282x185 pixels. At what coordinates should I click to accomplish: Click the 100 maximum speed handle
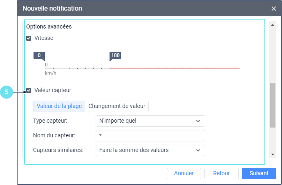coord(115,56)
